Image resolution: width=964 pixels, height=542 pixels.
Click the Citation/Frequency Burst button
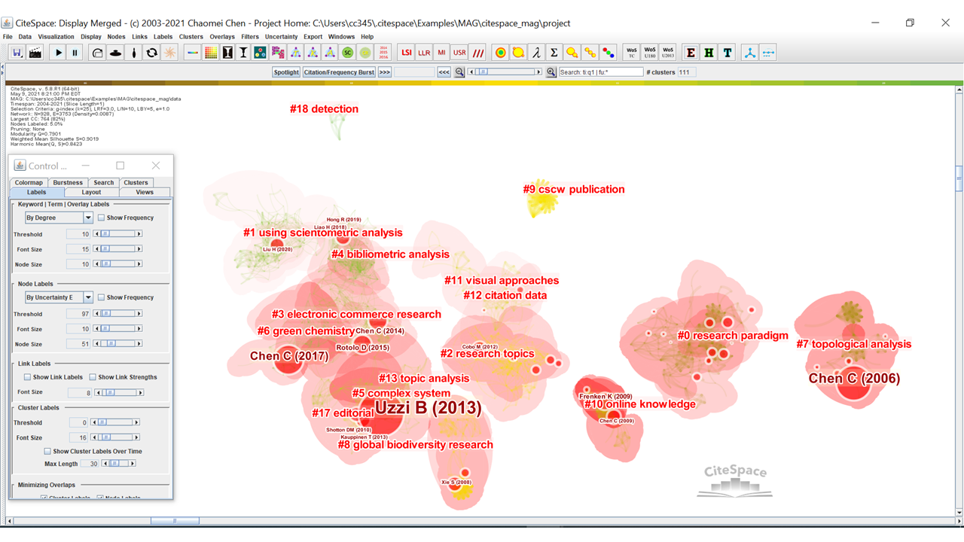click(x=339, y=72)
